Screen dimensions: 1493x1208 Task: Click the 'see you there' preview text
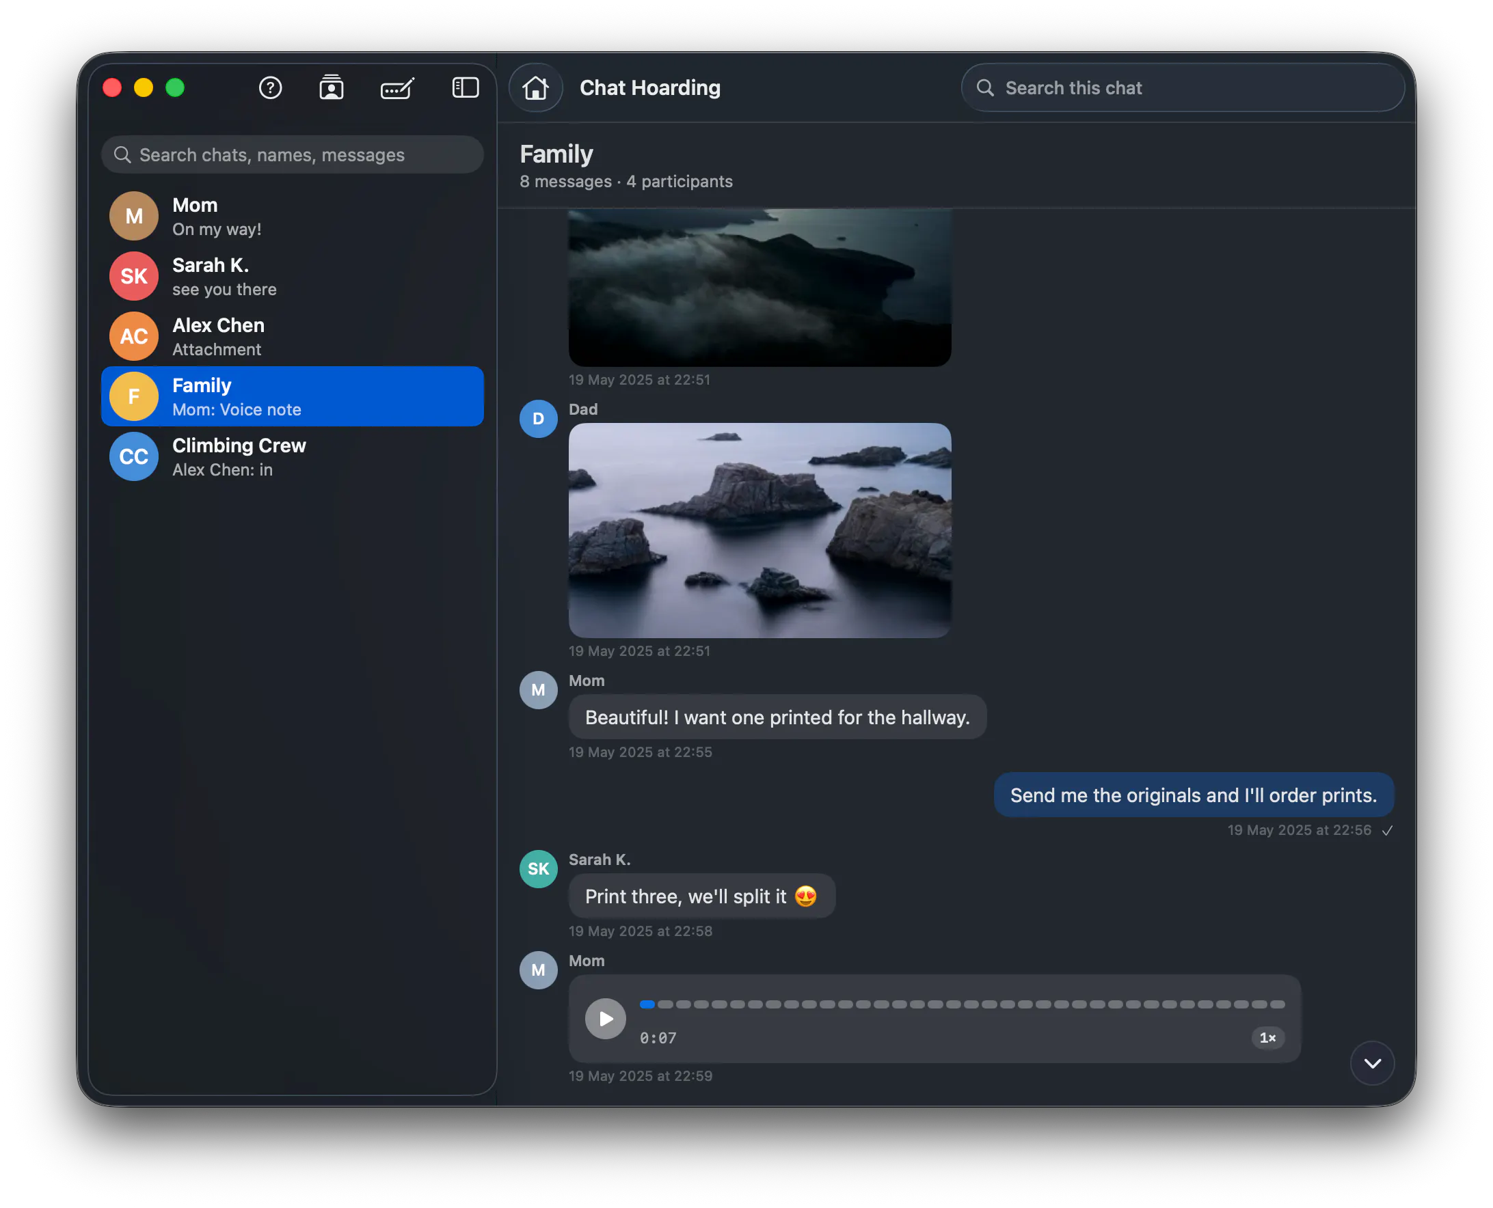224,290
